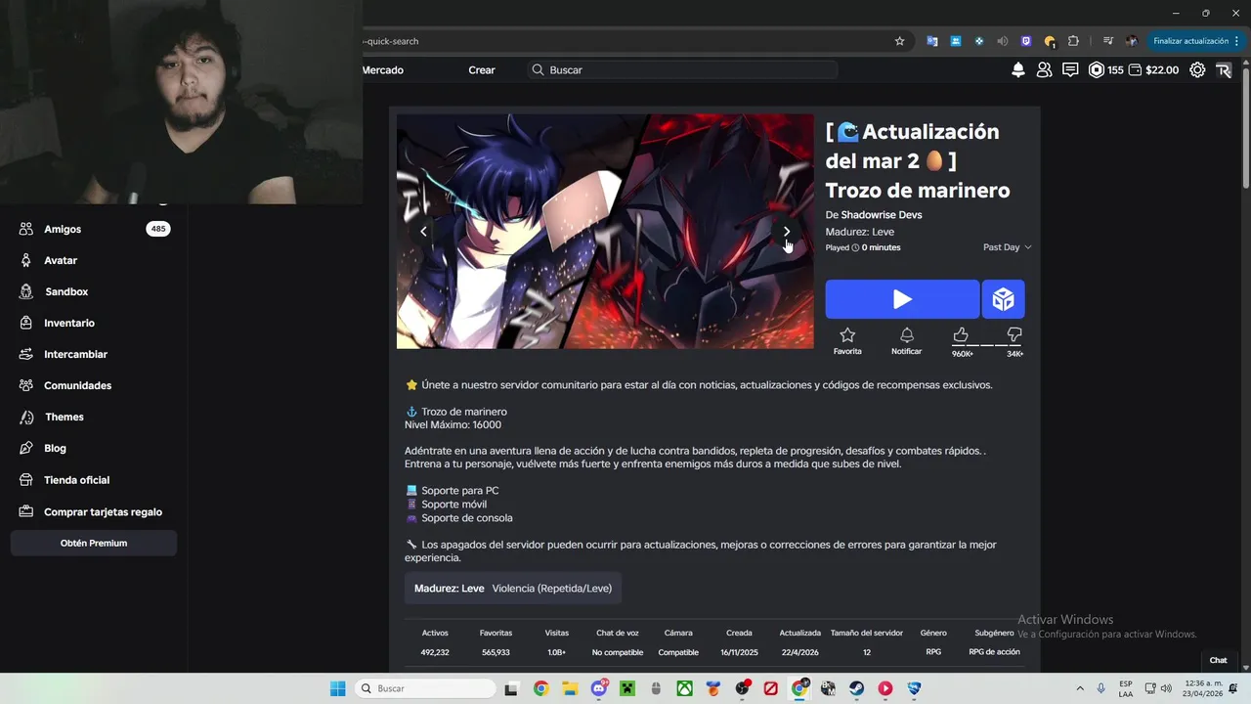Click the Buscar search field in Roblox

[x=684, y=70]
